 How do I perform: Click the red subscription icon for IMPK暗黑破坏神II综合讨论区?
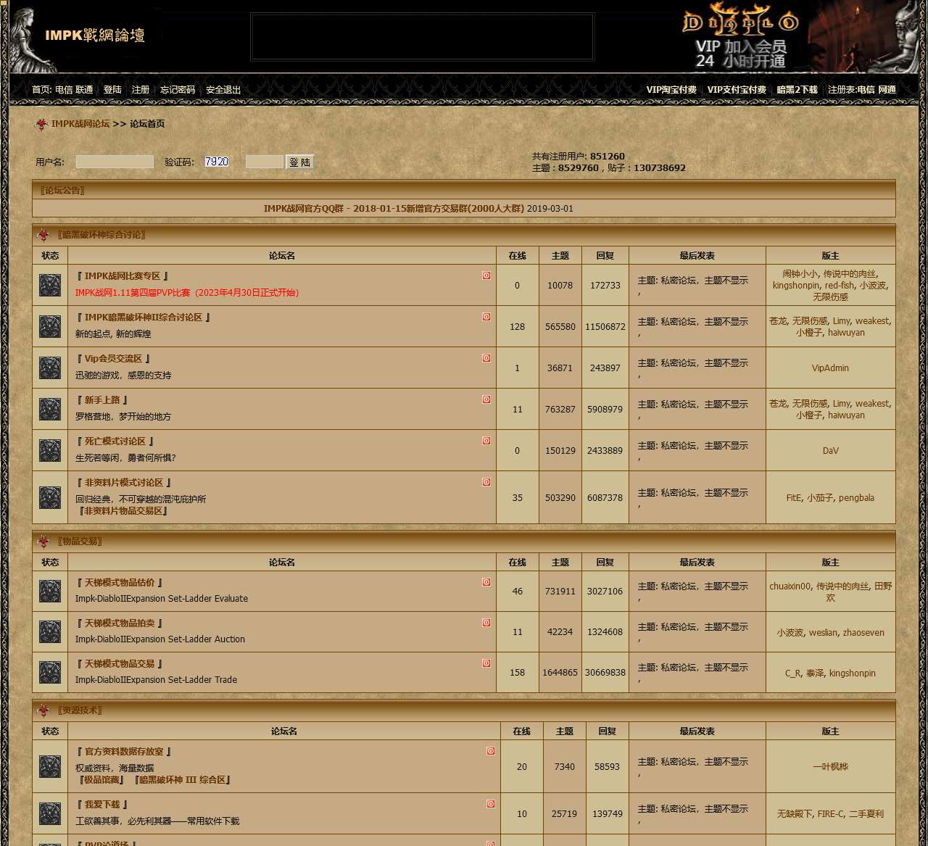pyautogui.click(x=486, y=316)
